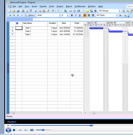The width and height of the screenshot is (133, 135).
Task: Expand the toolbar options arrow on formatting bar
Action: click(x=128, y=16)
